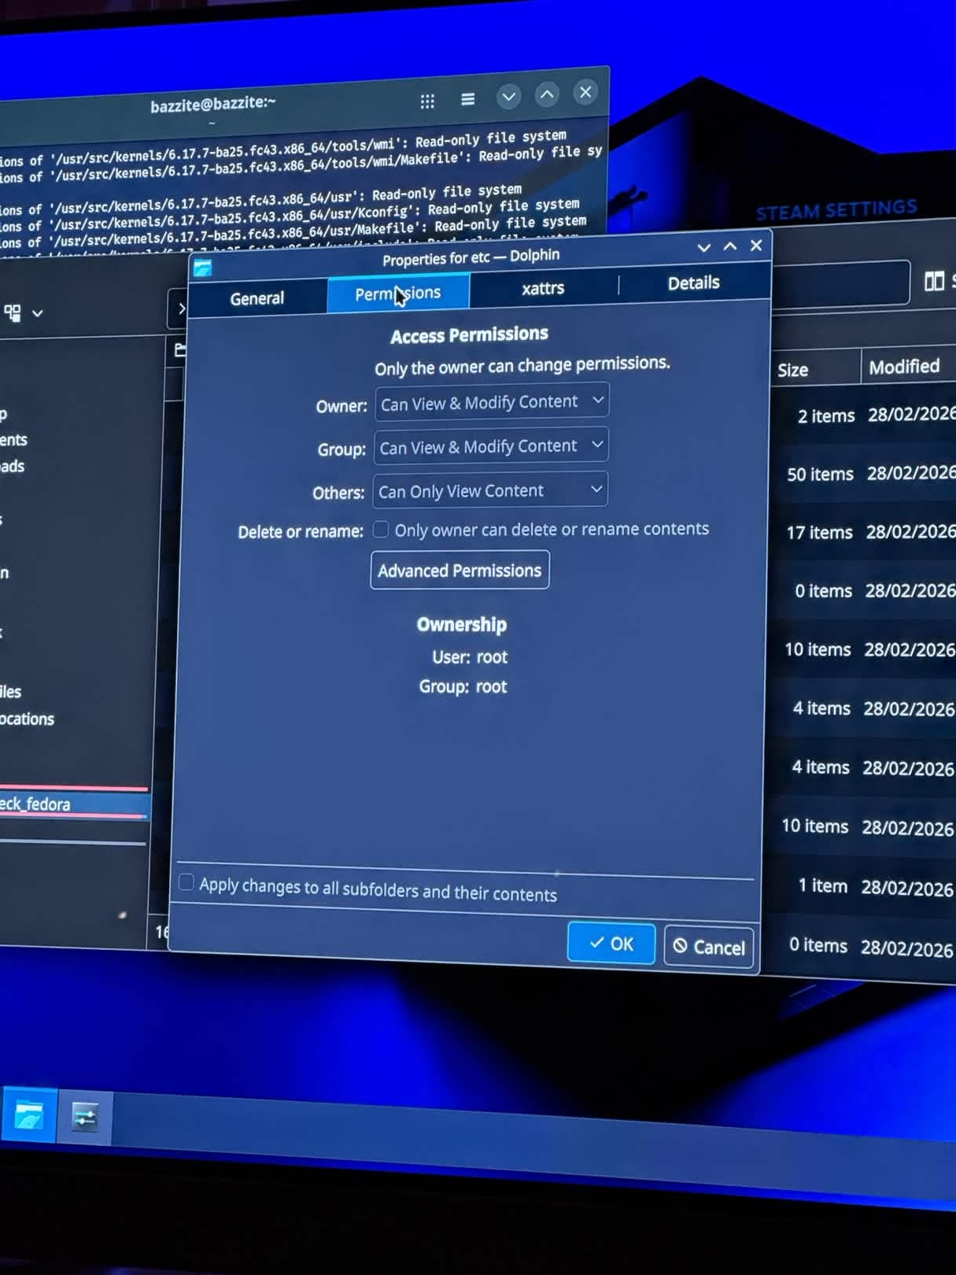Click the Dolphin breadcrumb forward arrow
956x1275 pixels.
(181, 309)
